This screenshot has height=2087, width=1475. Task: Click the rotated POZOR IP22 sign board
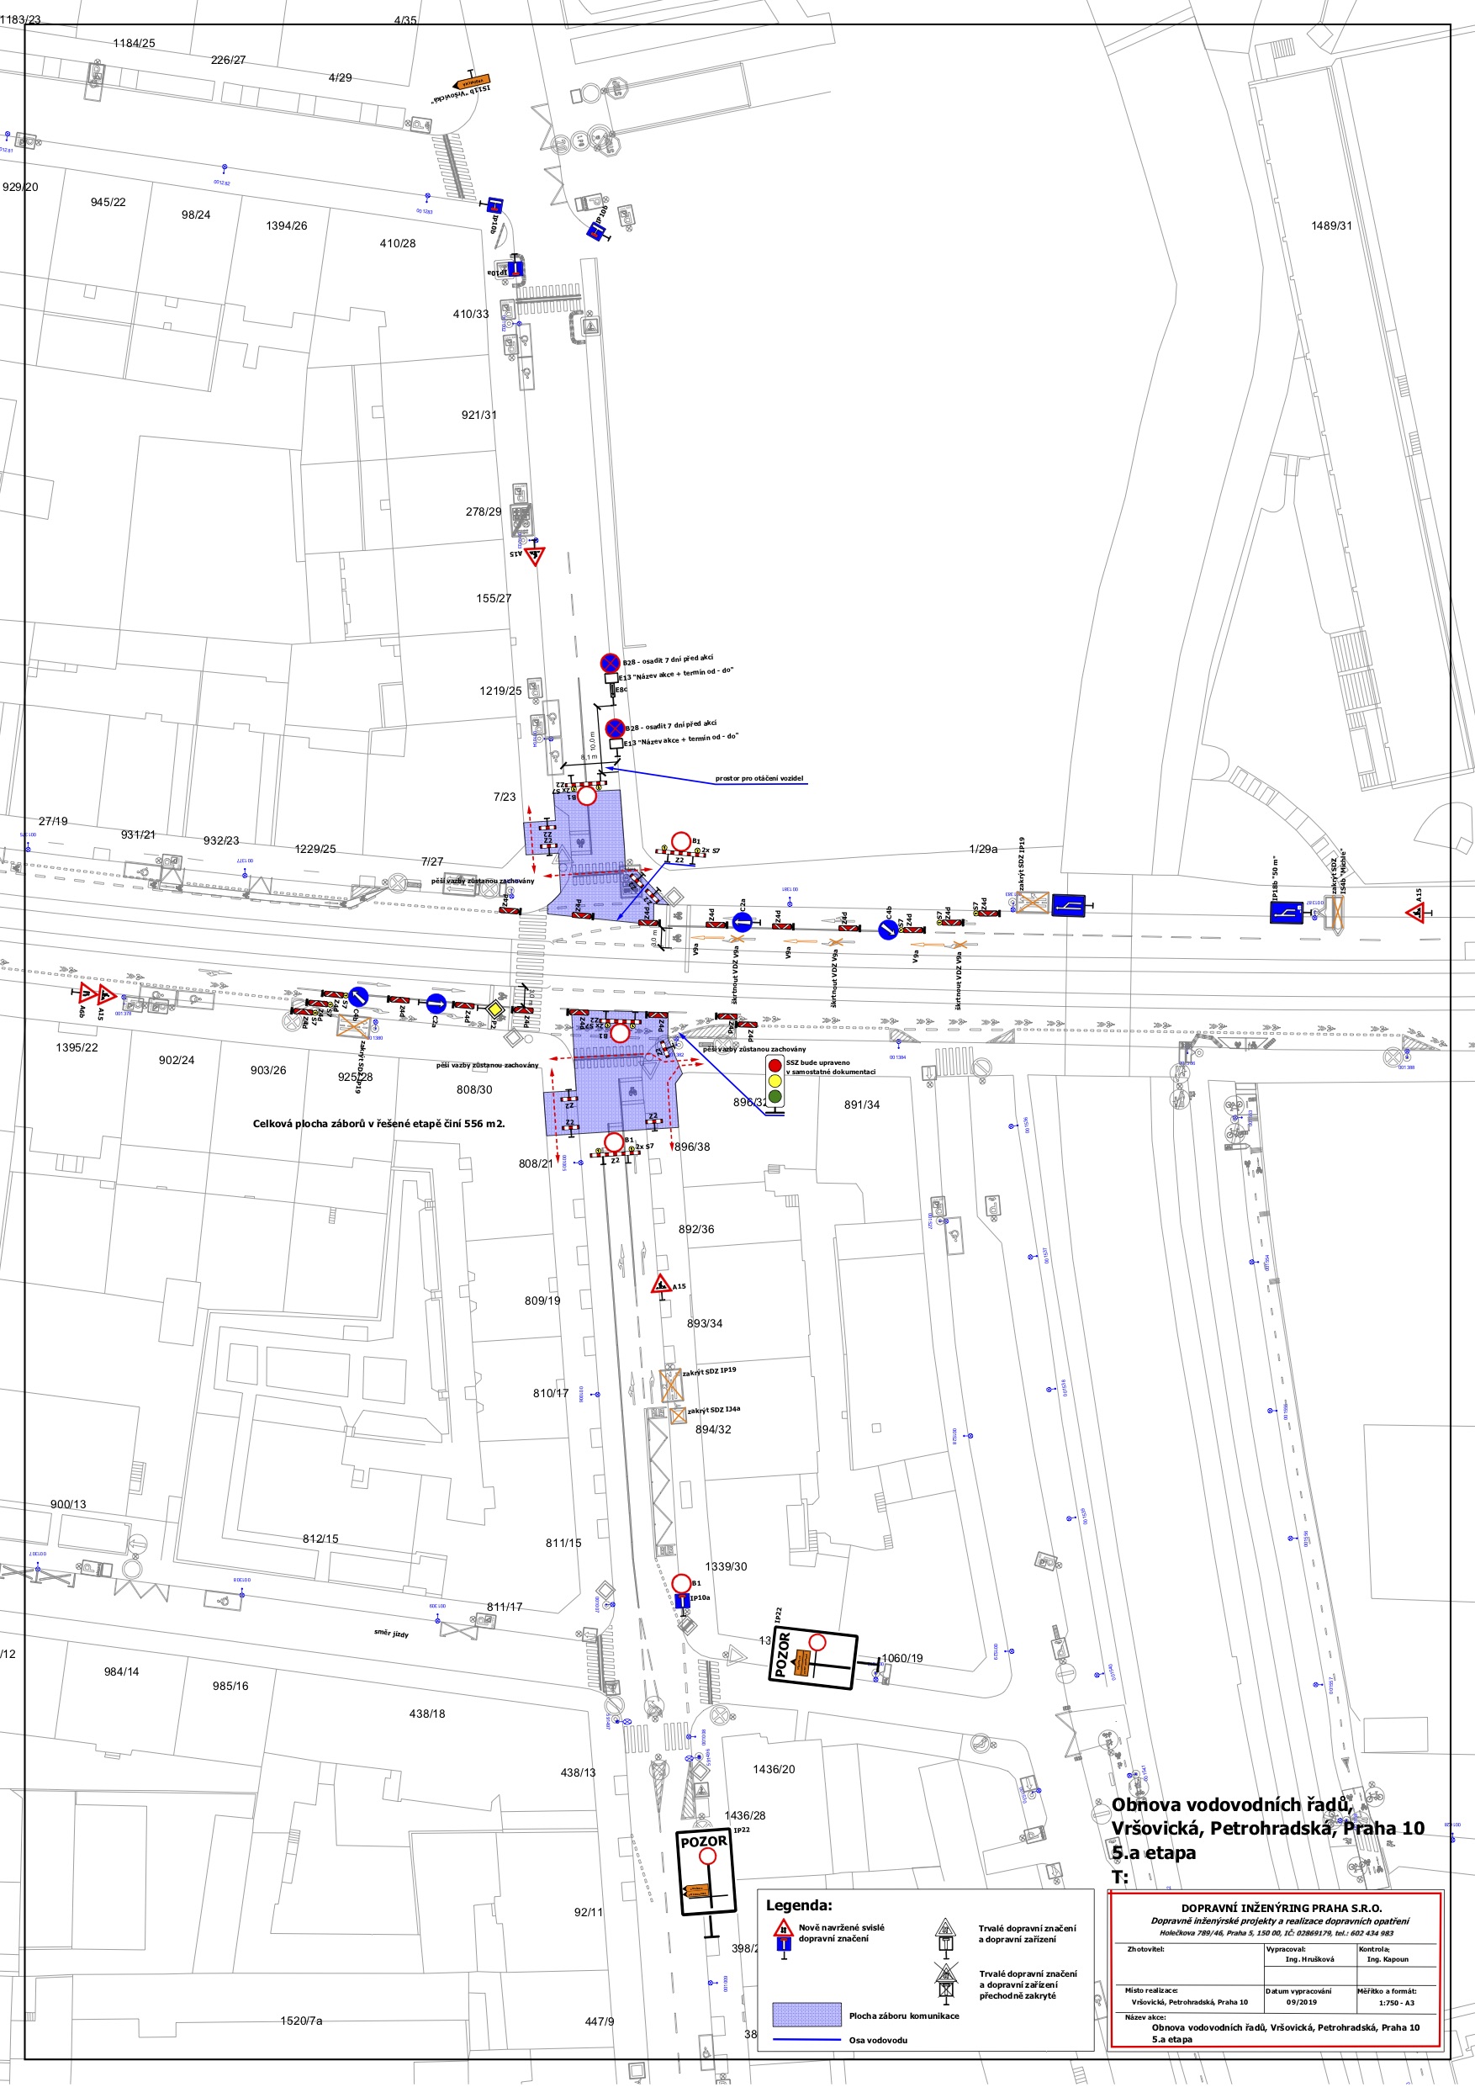[812, 1660]
